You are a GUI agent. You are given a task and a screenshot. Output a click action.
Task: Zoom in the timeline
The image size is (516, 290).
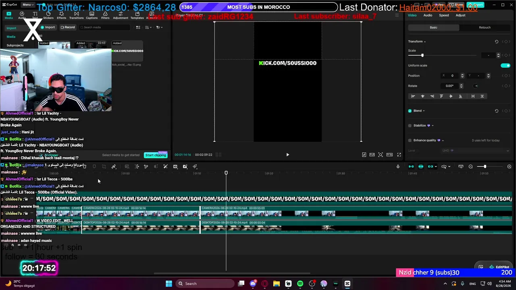(509, 166)
